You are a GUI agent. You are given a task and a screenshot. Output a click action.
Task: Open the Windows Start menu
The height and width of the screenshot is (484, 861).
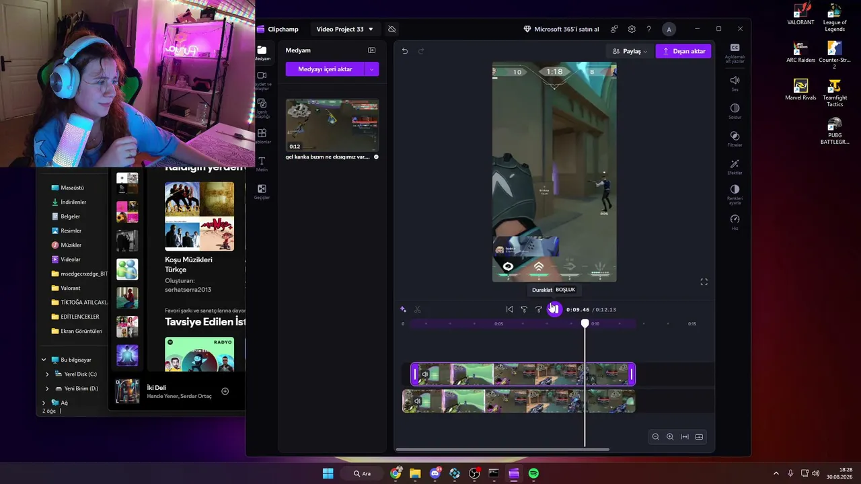tap(328, 473)
